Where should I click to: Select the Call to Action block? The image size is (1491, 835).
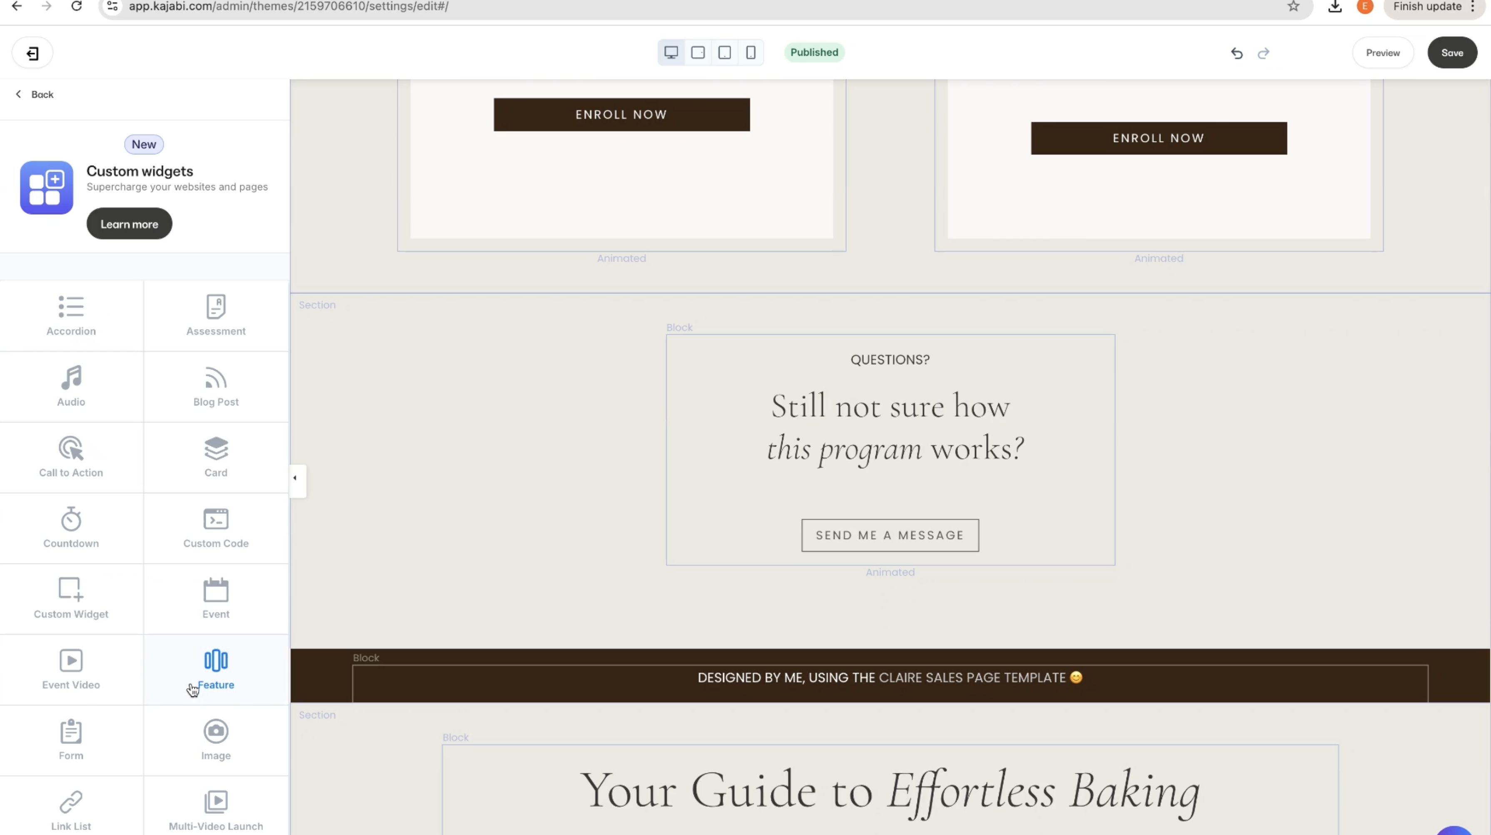[x=71, y=457]
